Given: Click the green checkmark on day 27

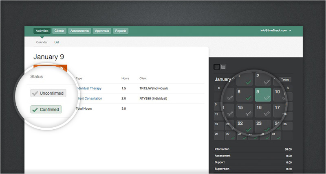Looking at the screenshot, I should pos(233,138).
